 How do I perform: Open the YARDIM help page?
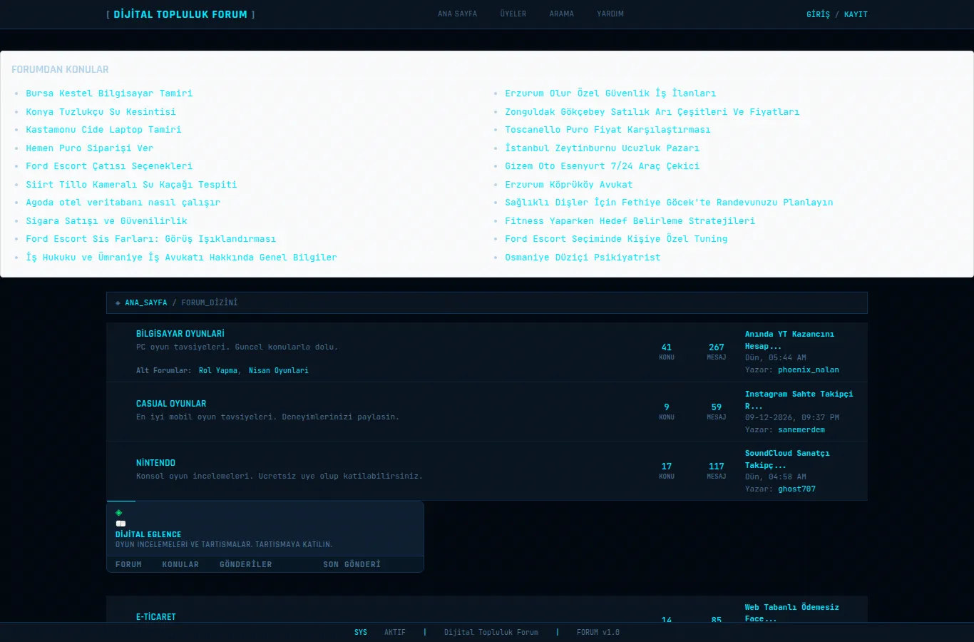point(610,14)
